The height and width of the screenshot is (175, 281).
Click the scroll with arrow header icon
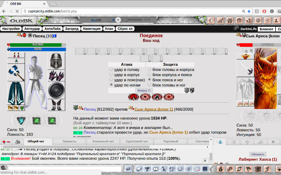click(211, 21)
